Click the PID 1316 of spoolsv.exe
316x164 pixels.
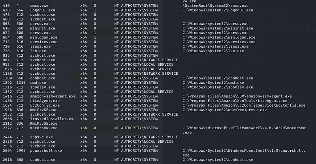8,87
